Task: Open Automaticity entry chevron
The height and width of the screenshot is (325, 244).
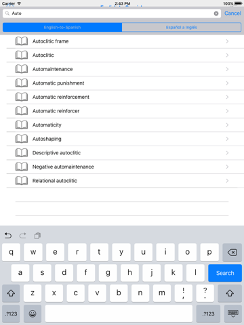Action: point(227,125)
